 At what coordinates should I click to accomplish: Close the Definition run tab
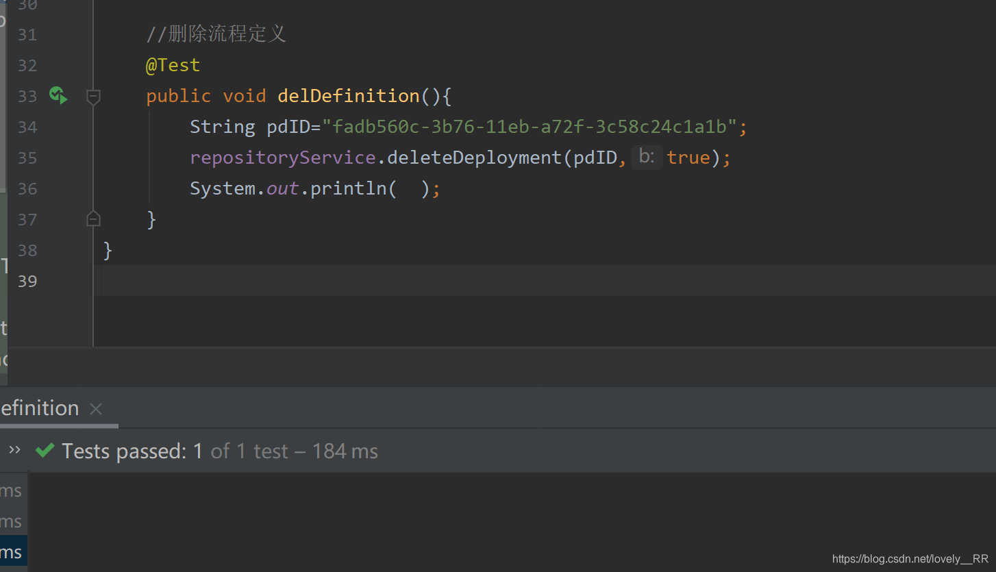pyautogui.click(x=96, y=409)
